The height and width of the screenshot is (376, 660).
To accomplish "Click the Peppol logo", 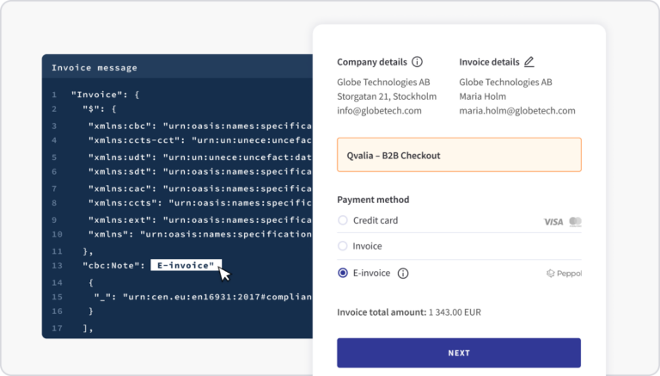I will tap(564, 274).
